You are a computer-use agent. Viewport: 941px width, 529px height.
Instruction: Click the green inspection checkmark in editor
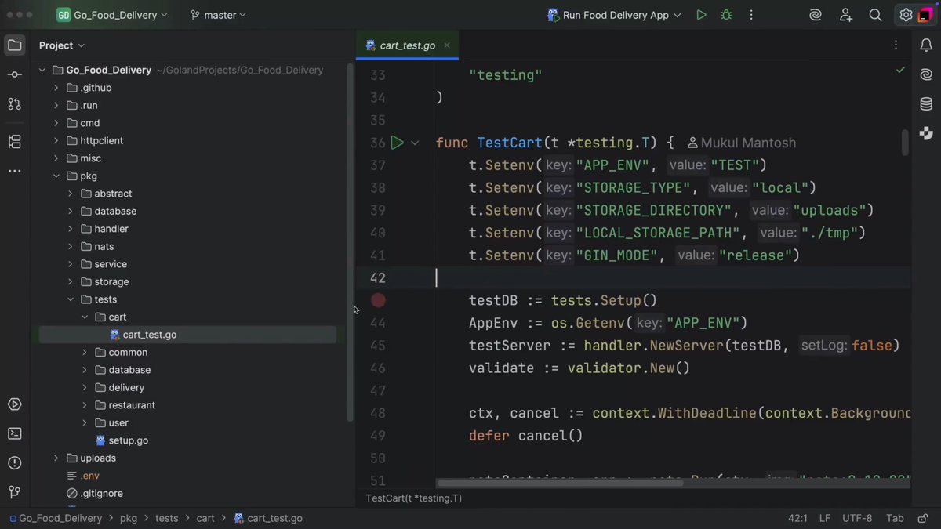[900, 70]
